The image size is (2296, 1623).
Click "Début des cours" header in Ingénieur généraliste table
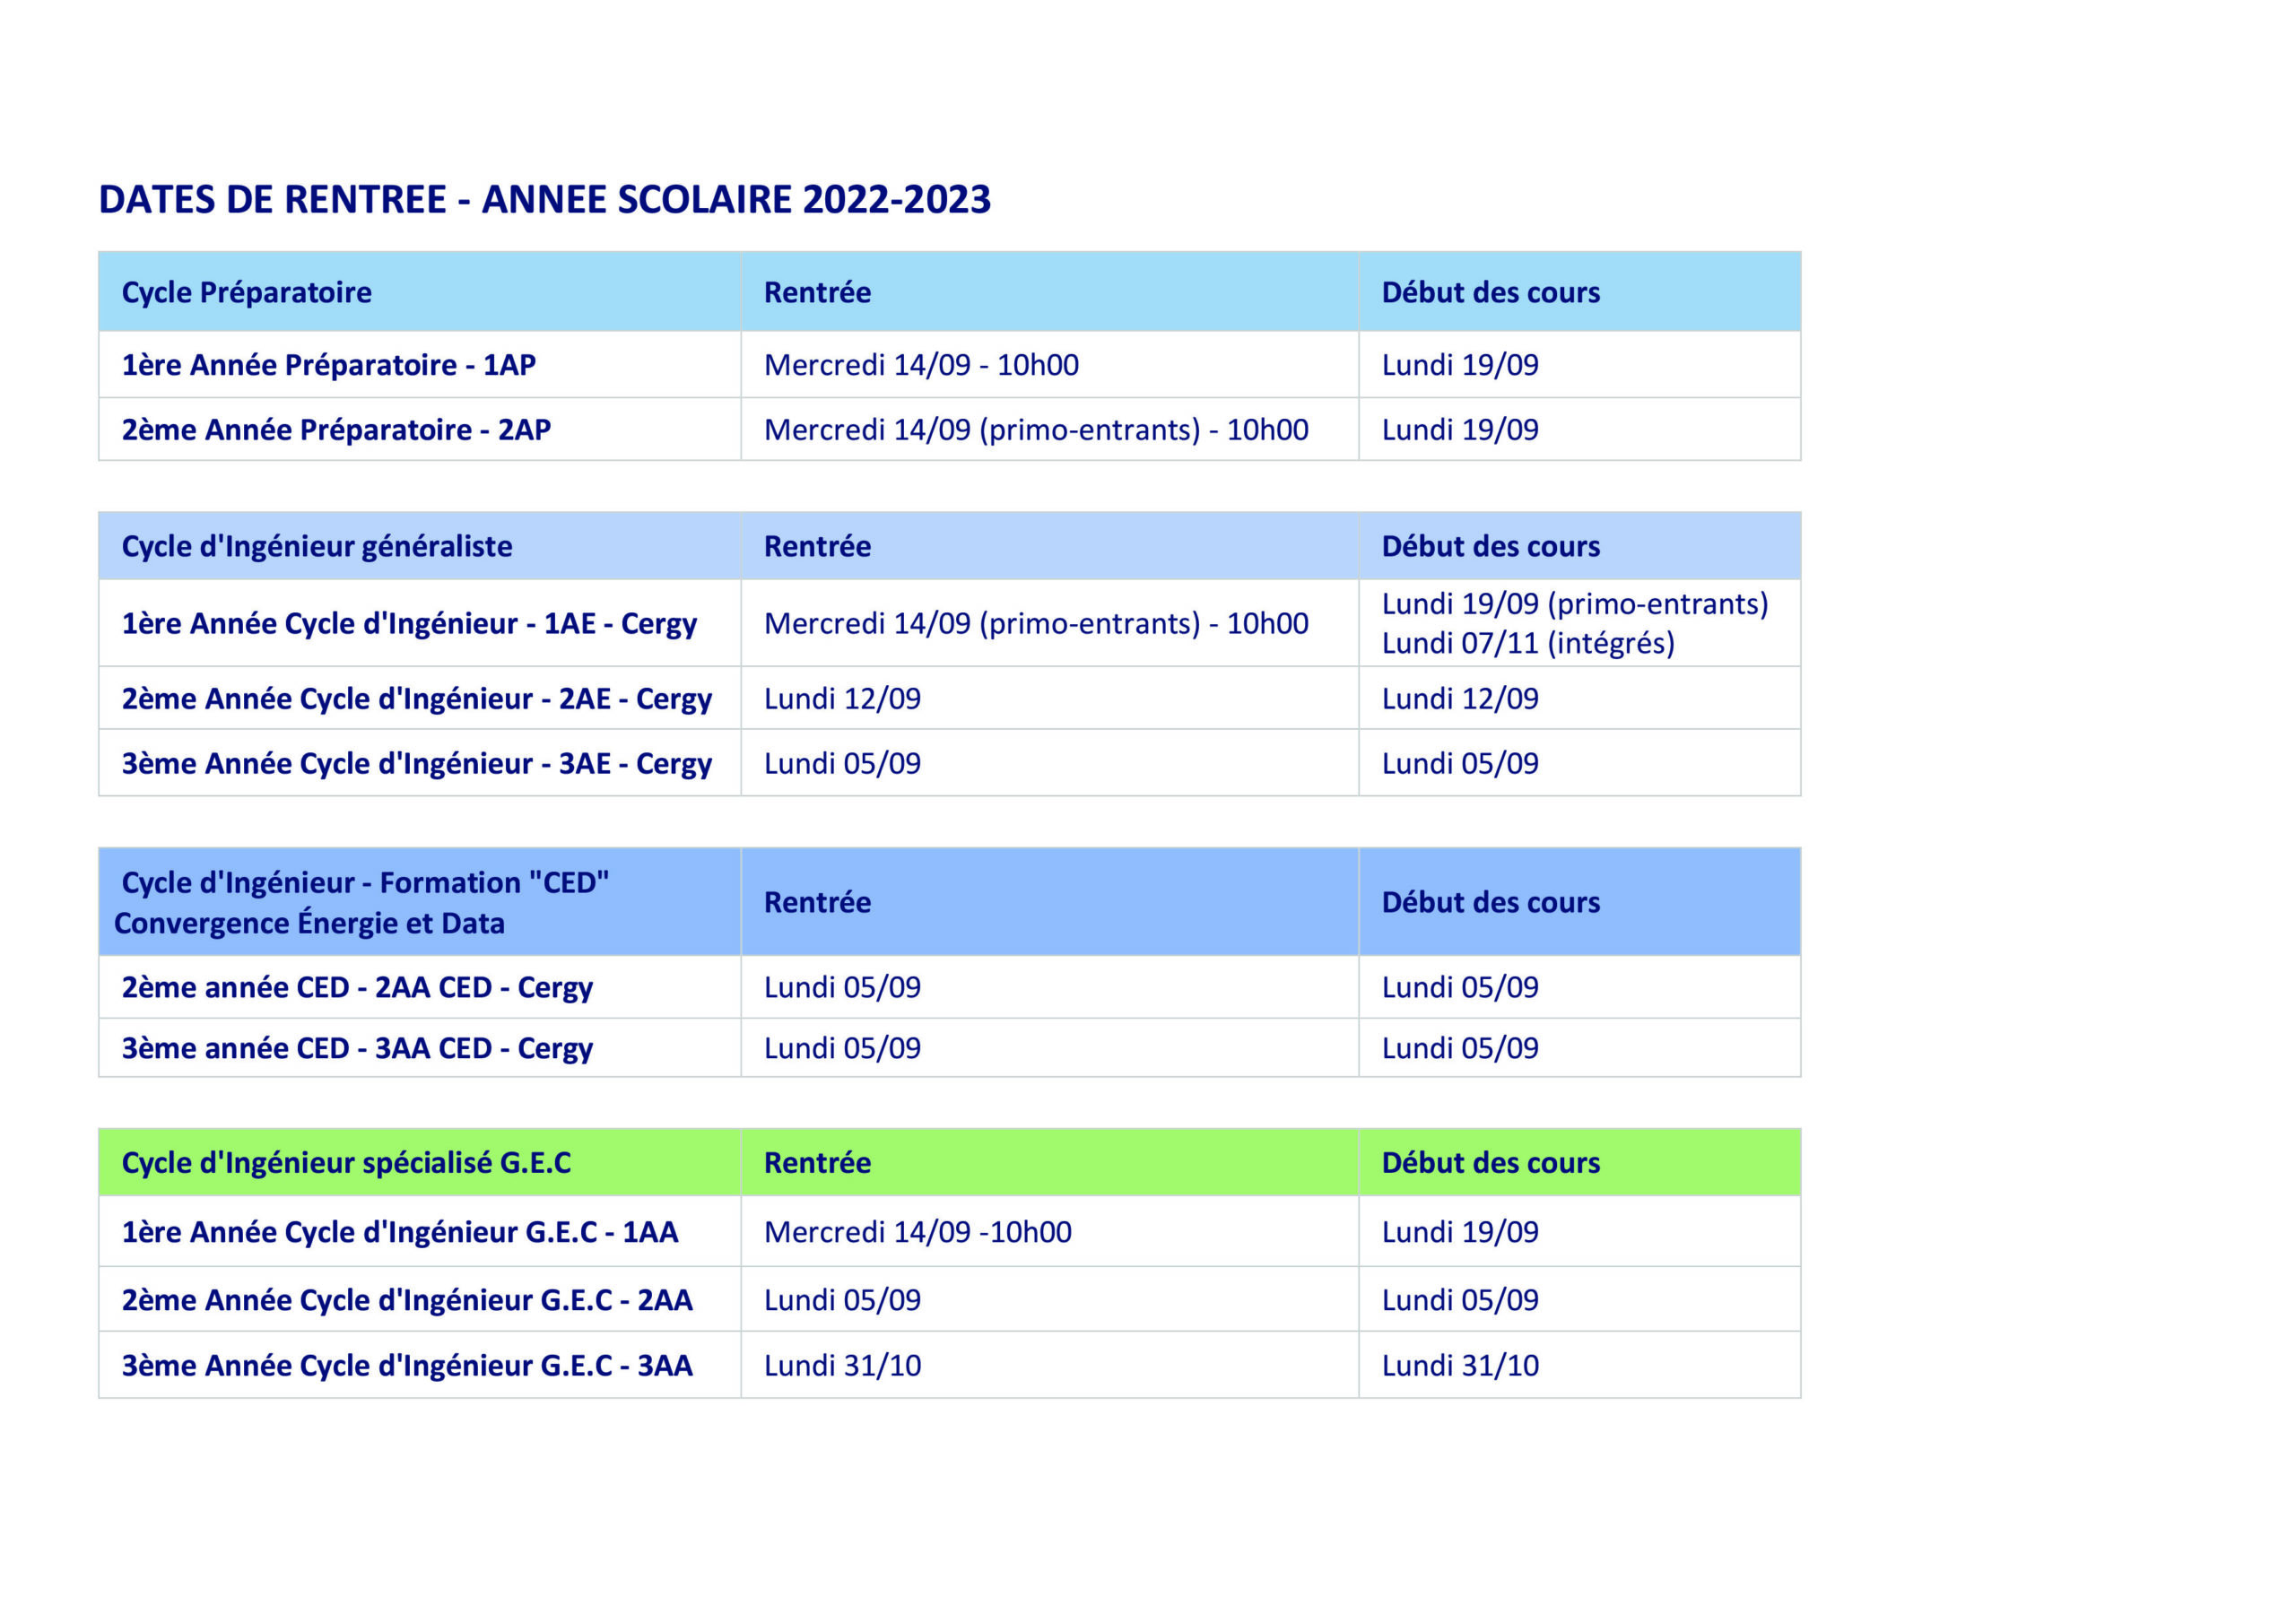[x=1490, y=547]
